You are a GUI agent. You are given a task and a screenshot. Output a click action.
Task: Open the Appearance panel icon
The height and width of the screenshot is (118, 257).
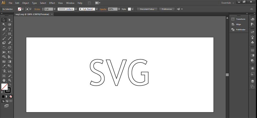(x=252, y=68)
